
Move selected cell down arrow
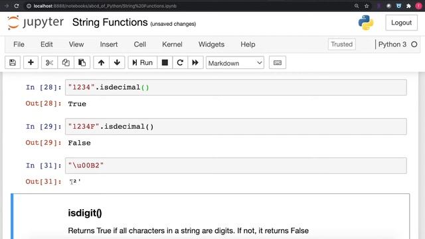[117, 63]
